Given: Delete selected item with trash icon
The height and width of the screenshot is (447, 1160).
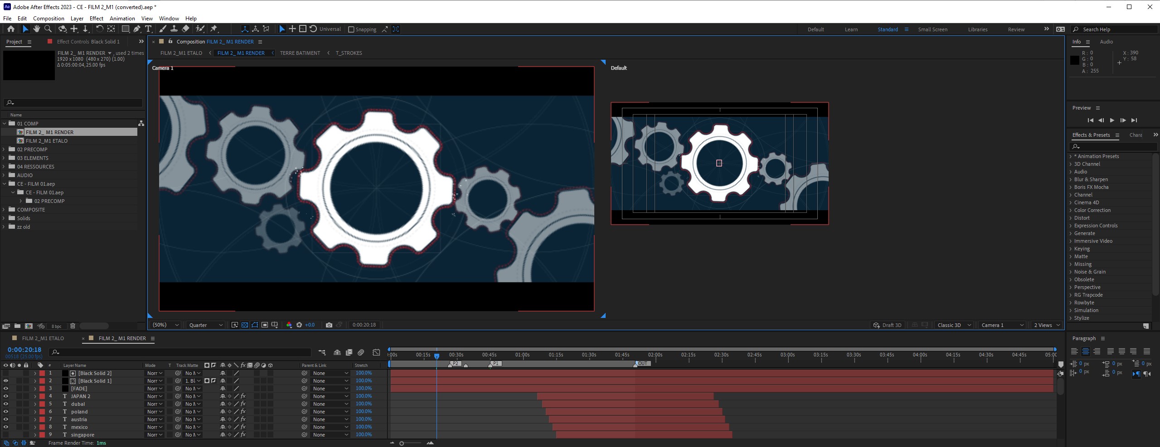Looking at the screenshot, I should [x=73, y=326].
